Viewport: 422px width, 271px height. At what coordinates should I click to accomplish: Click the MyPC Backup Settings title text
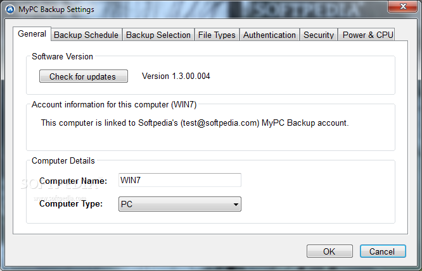(x=56, y=9)
